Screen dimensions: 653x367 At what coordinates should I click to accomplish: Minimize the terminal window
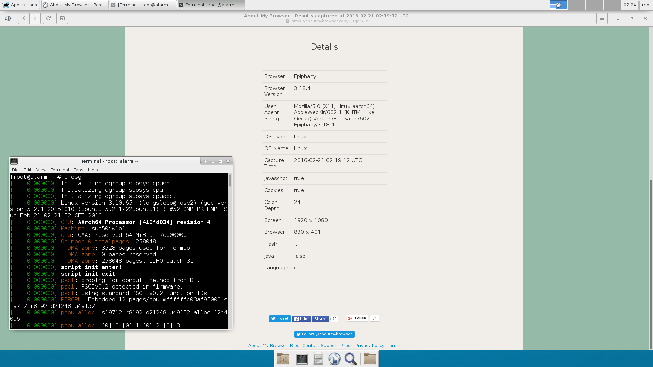click(x=213, y=161)
